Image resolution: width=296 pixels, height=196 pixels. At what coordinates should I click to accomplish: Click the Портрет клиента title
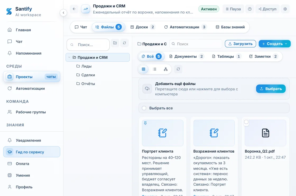pos(158,151)
